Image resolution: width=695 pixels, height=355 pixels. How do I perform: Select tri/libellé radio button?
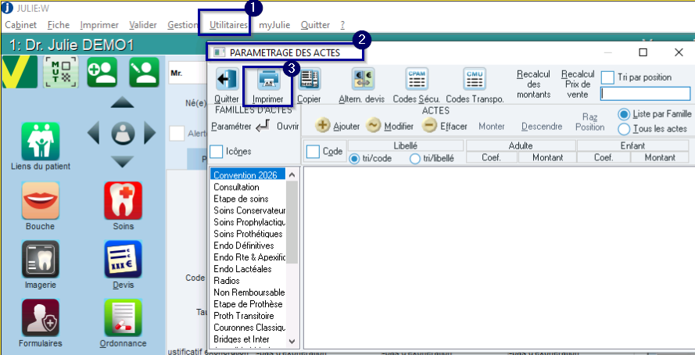coord(415,159)
